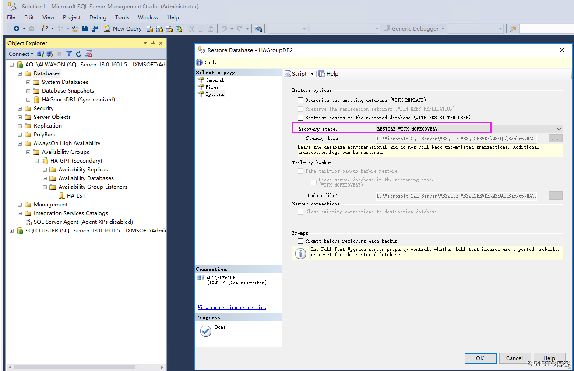Open the Debug menu

[x=97, y=17]
